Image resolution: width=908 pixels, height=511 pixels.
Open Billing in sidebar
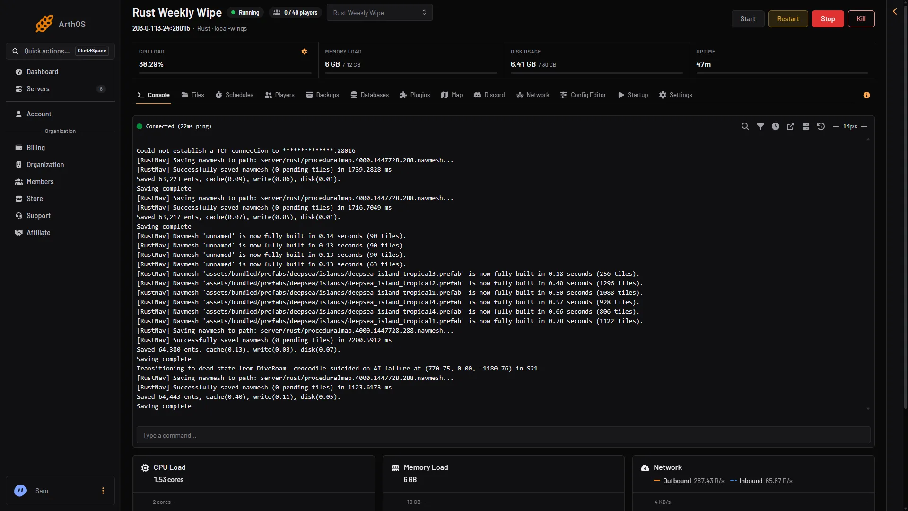[60, 148]
